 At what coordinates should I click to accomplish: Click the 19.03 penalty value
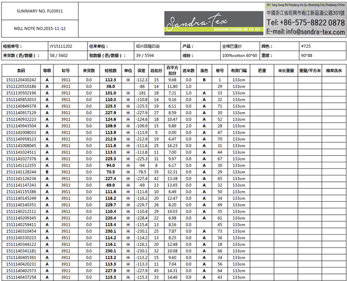pos(172,211)
